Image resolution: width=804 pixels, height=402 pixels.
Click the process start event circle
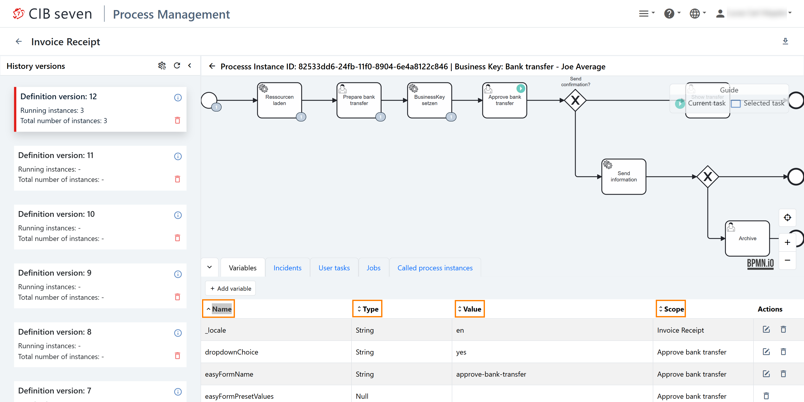209,100
